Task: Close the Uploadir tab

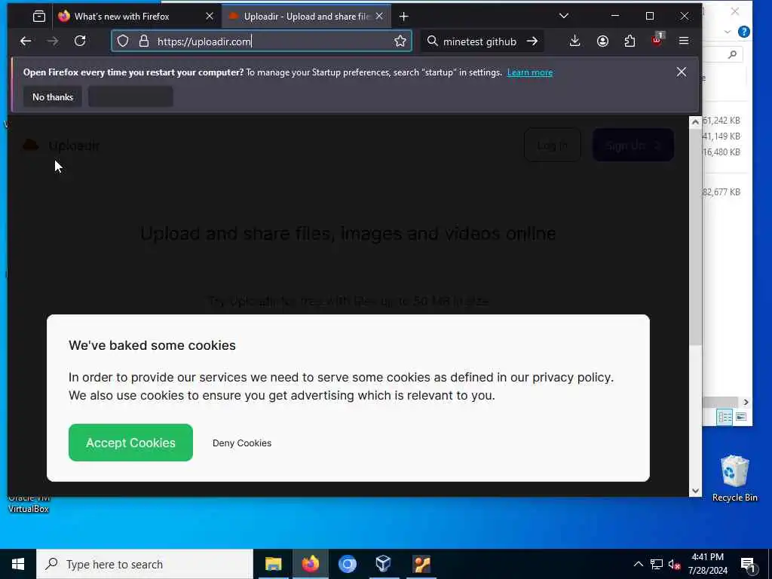Action: [x=379, y=17]
